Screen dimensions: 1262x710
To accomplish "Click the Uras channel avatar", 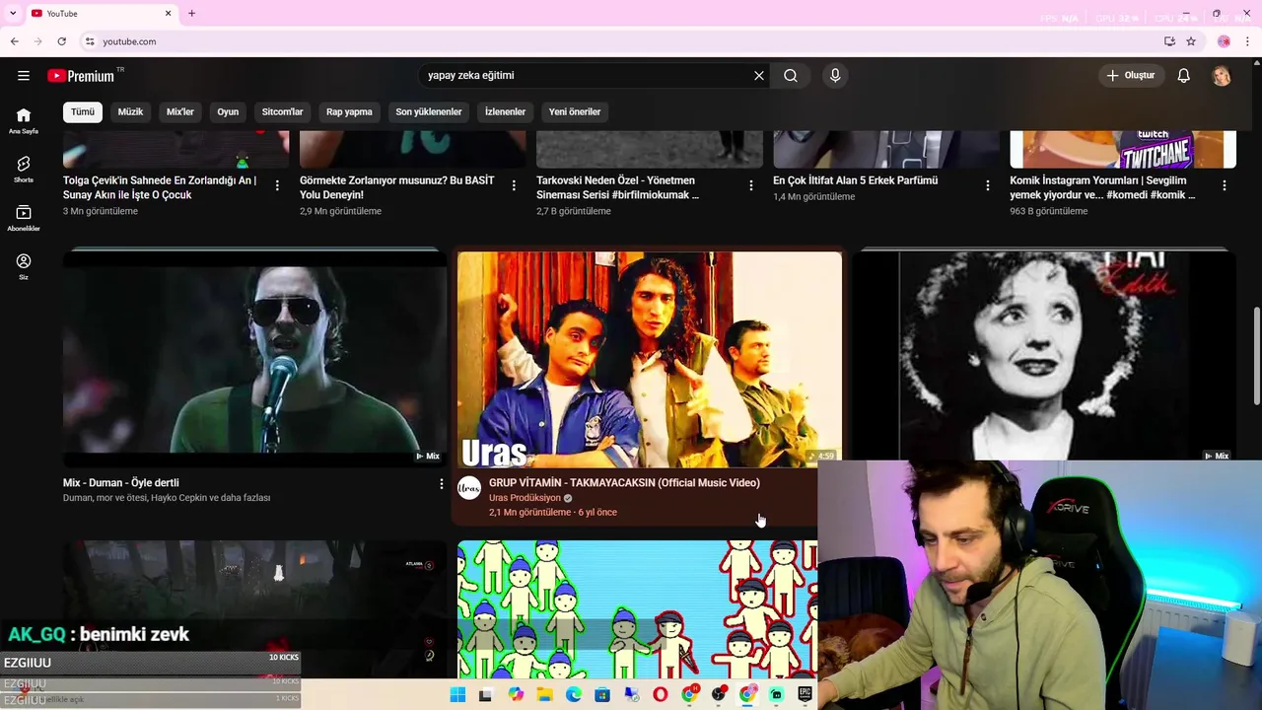I will click(x=469, y=487).
